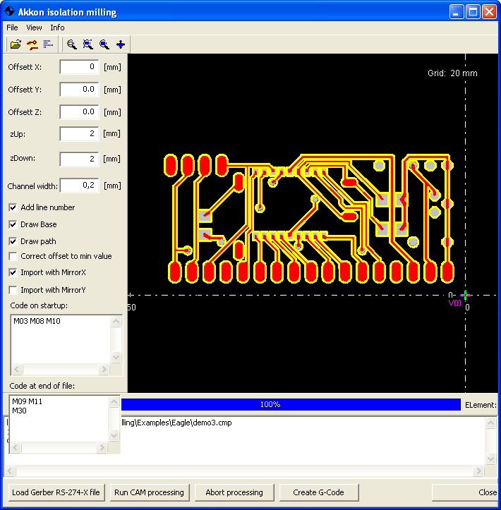This screenshot has height=510, width=501.
Task: Open the Info menu
Action: 57,28
